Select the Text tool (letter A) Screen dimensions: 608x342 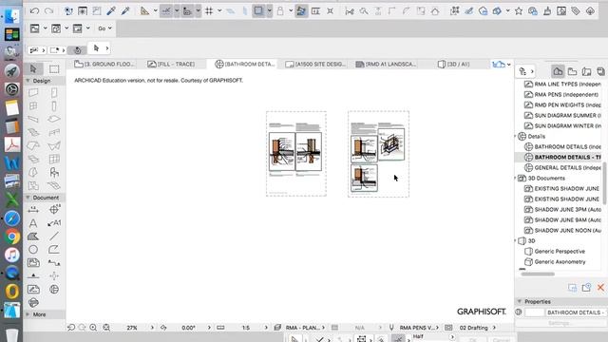coord(33,223)
